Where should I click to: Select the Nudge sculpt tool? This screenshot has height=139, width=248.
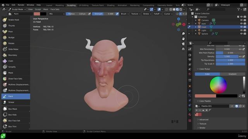pyautogui.click(x=15, y=37)
